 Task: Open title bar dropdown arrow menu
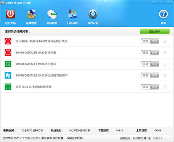pyautogui.click(x=154, y=2)
